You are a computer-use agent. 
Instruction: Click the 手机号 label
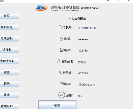[67, 28]
